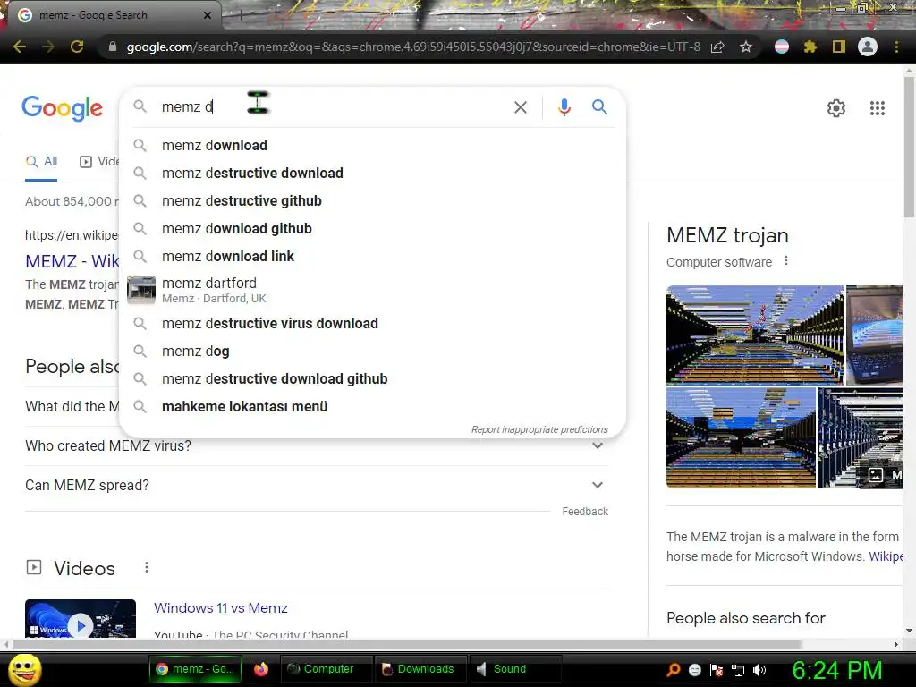The height and width of the screenshot is (687, 916).
Task: Open Google quick settings gear
Action: coord(836,108)
